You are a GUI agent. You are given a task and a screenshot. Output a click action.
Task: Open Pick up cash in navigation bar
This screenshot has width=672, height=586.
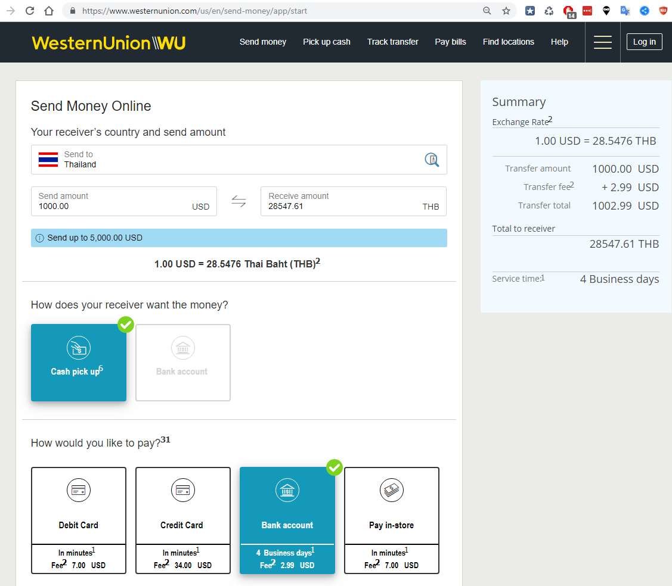(327, 42)
